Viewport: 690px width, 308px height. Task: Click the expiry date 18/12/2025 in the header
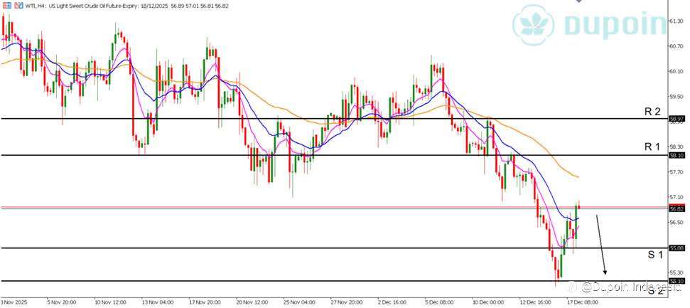[156, 6]
